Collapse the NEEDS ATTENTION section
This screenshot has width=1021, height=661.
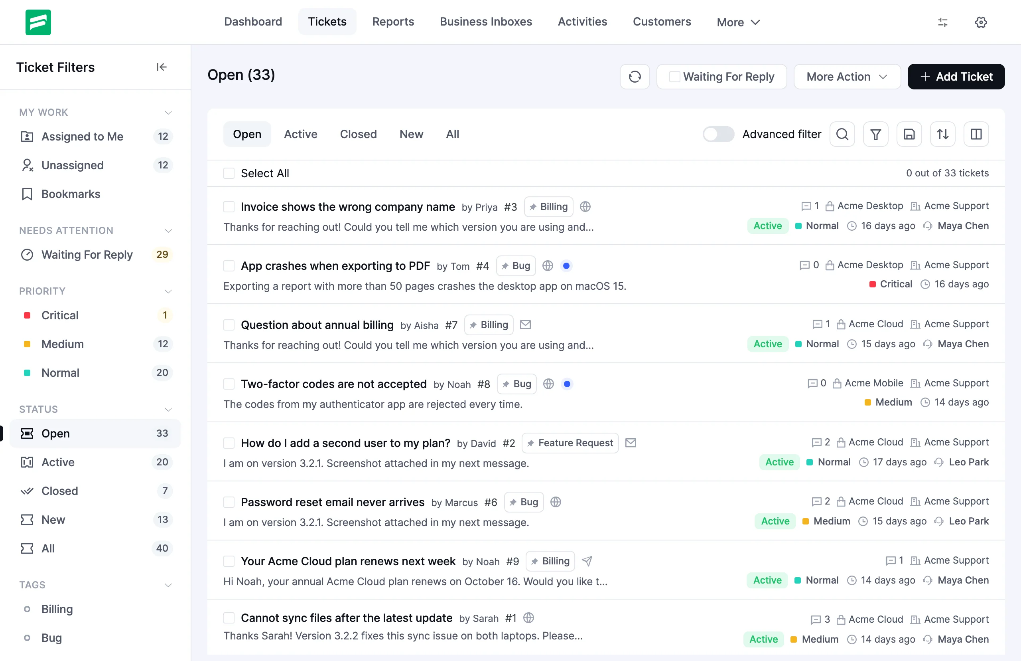[168, 230]
